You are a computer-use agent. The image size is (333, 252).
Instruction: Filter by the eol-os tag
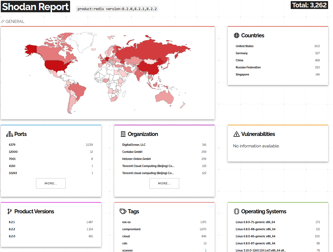(x=126, y=222)
